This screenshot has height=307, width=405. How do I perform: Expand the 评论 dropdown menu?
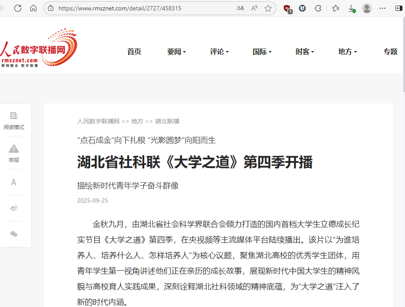click(219, 52)
